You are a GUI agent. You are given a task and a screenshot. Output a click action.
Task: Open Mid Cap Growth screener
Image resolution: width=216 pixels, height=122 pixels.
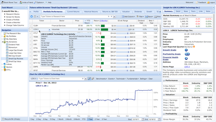15,56
